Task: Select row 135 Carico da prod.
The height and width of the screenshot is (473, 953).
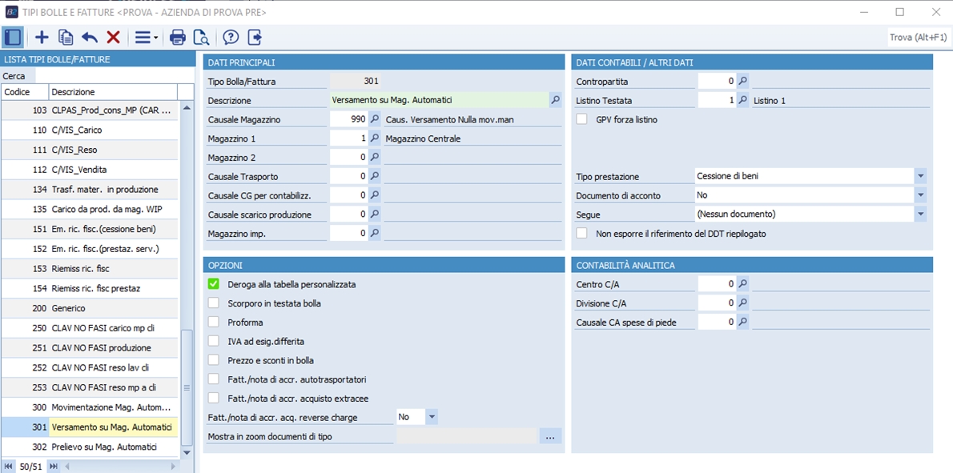Action: coord(90,209)
